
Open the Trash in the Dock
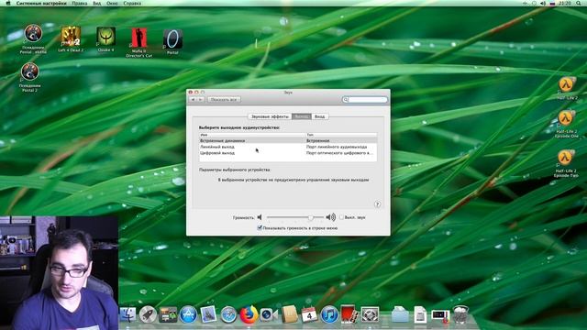460,314
